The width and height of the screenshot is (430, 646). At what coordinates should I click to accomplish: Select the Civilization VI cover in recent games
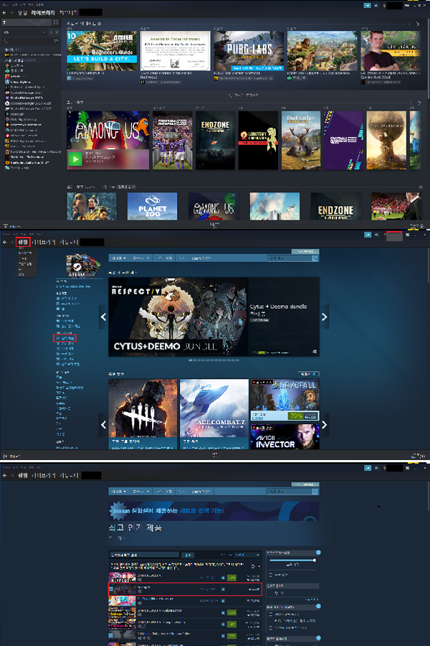coord(386,140)
